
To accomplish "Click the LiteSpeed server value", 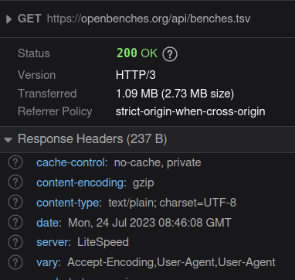I will 103,242.
